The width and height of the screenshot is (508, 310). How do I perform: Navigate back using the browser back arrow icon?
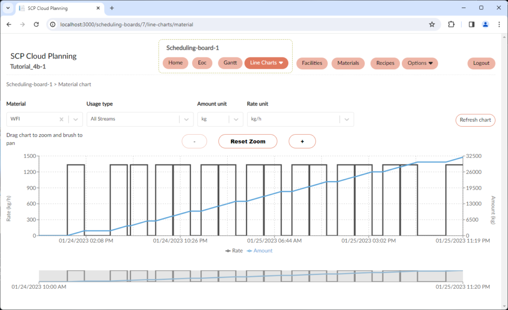pyautogui.click(x=8, y=24)
